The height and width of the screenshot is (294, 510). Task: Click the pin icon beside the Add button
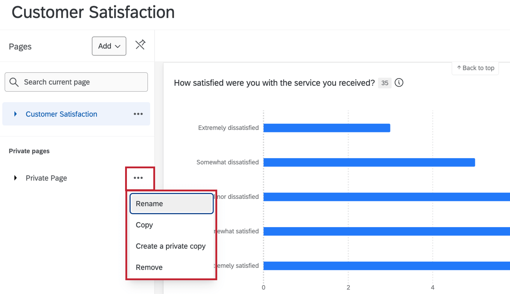pyautogui.click(x=140, y=45)
